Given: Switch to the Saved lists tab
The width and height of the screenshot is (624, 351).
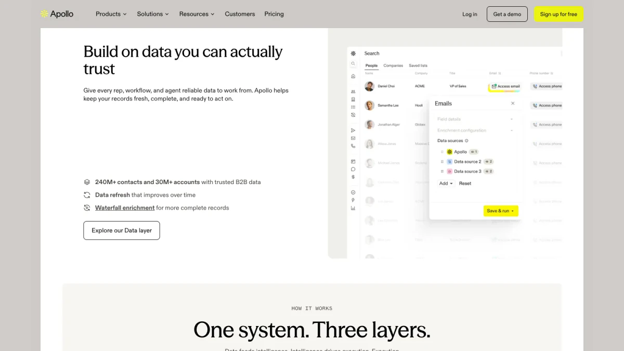Looking at the screenshot, I should (418, 66).
